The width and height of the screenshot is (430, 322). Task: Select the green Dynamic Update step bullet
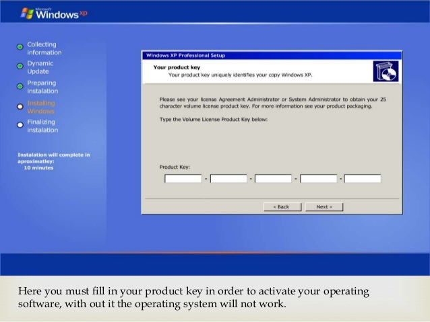click(20, 66)
